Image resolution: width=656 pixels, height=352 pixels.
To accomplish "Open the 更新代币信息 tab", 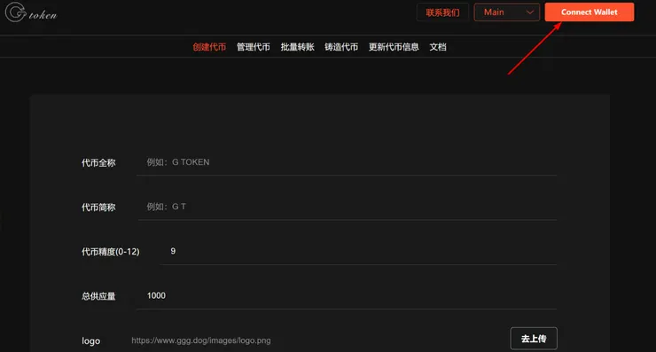I will pos(394,47).
